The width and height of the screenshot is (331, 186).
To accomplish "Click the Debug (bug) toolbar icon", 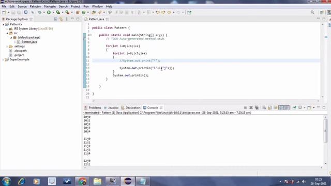I will click(40, 12).
